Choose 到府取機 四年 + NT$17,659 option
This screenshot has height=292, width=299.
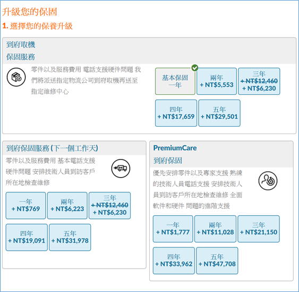pos(176,113)
